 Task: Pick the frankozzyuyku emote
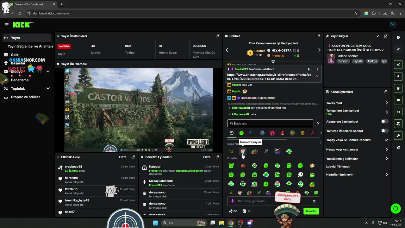pos(243,151)
